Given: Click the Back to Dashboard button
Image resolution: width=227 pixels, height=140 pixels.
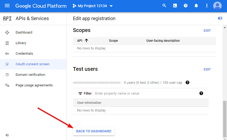Looking at the screenshot, I should coord(94,131).
